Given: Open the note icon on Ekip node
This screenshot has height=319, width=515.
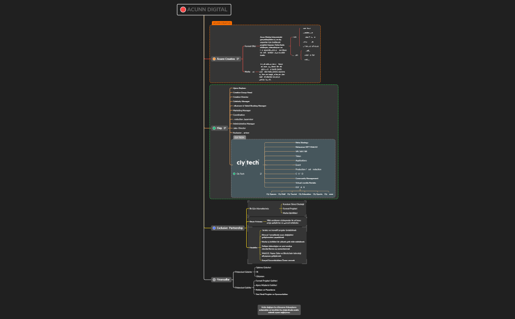Looking at the screenshot, I should coord(225,128).
